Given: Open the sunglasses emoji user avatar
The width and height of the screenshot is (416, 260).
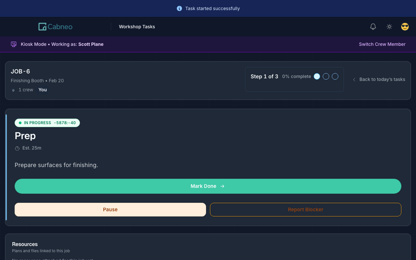Looking at the screenshot, I should pos(405,27).
